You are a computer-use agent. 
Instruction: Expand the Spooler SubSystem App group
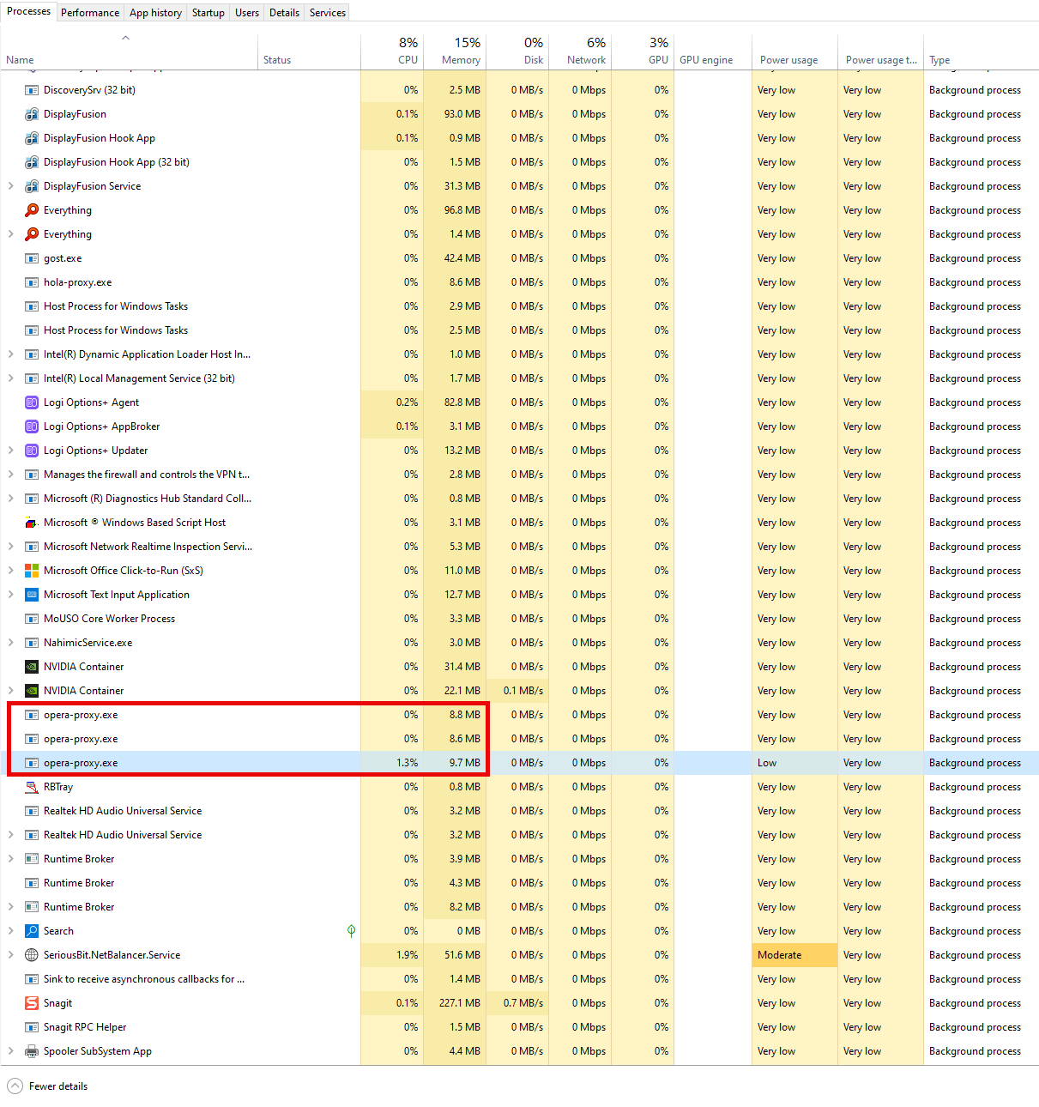(10, 1051)
